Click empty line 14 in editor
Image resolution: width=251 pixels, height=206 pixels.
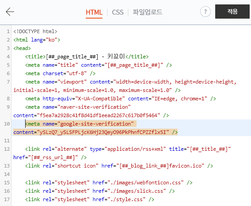click(131, 174)
